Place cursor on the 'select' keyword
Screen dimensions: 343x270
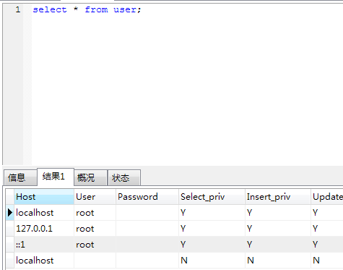pyautogui.click(x=50, y=9)
